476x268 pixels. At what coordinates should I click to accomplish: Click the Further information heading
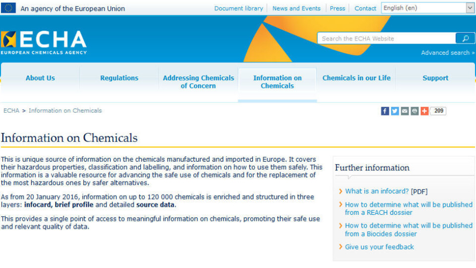372,168
